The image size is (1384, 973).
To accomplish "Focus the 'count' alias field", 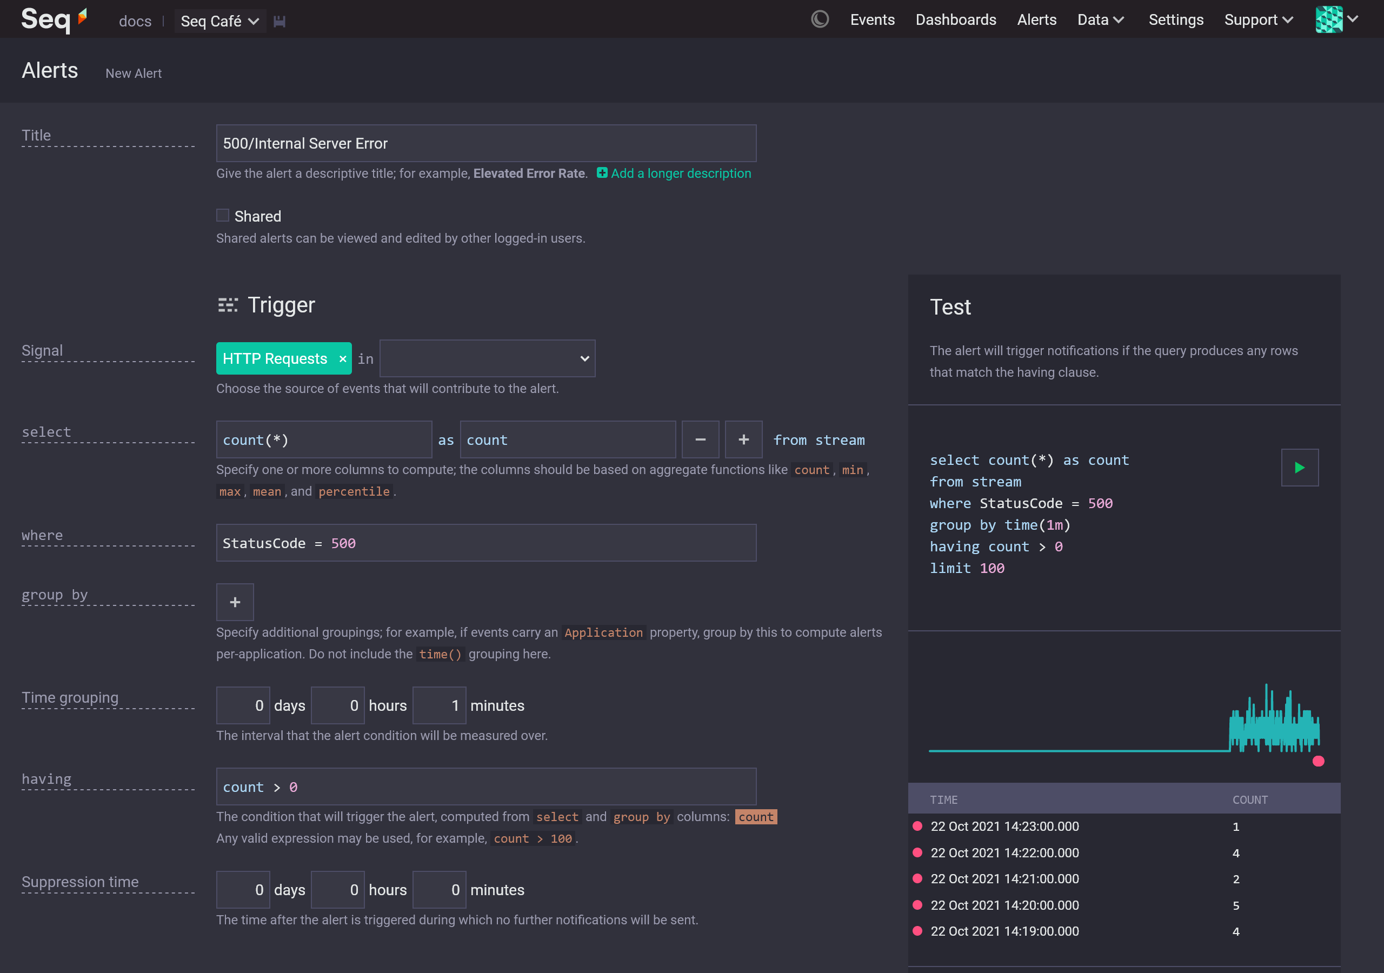I will [567, 439].
